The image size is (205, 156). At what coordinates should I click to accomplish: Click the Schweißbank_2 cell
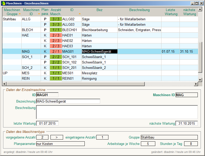(x=99, y=68)
